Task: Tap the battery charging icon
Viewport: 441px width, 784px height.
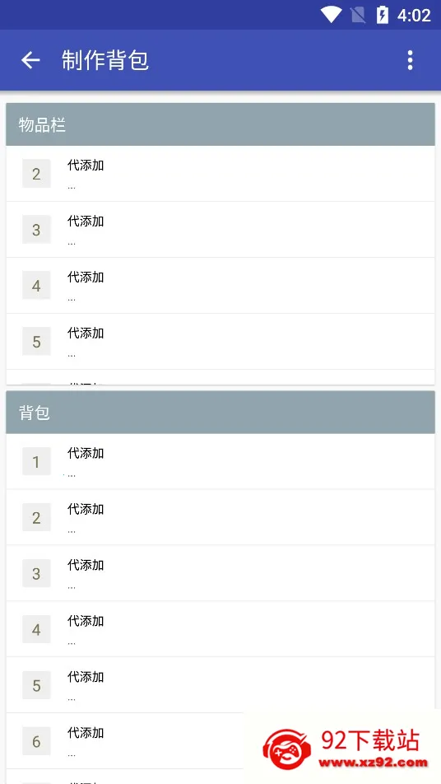Action: [382, 15]
